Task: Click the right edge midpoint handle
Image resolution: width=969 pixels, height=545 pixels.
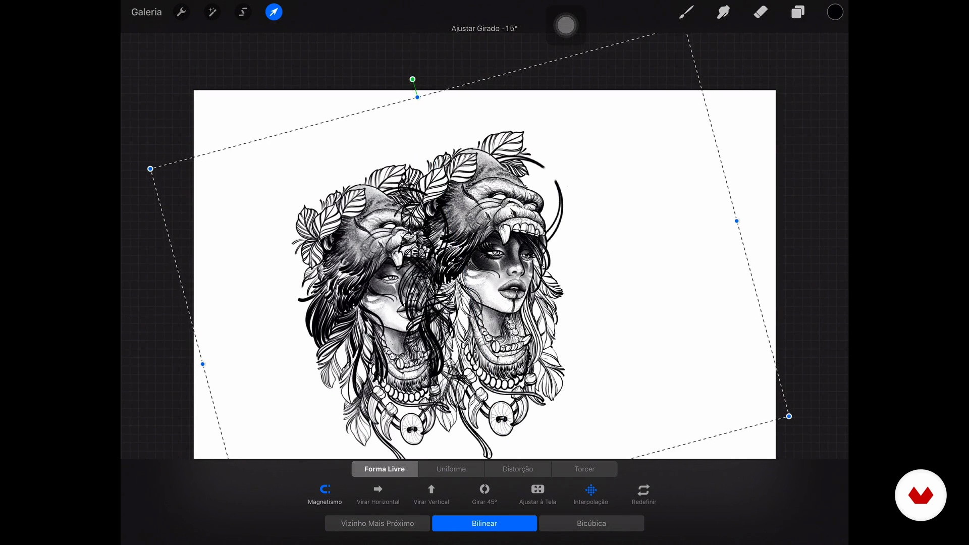Action: (737, 221)
